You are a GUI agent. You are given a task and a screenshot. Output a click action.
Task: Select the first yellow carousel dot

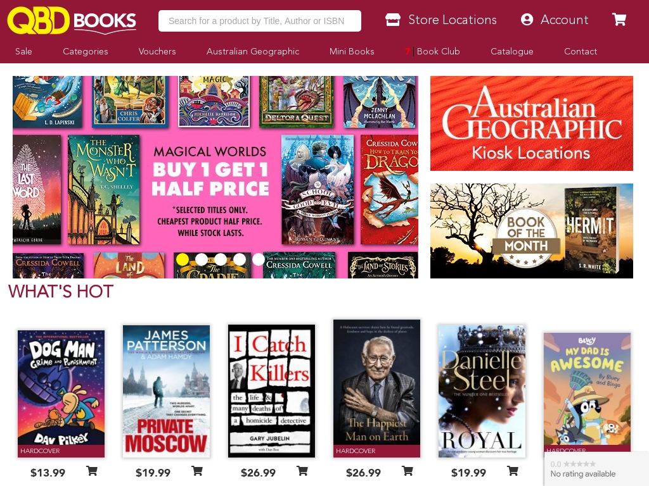(183, 259)
